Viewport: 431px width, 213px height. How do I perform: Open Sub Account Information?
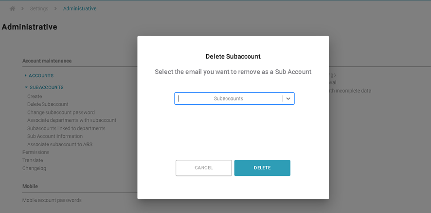pos(55,136)
